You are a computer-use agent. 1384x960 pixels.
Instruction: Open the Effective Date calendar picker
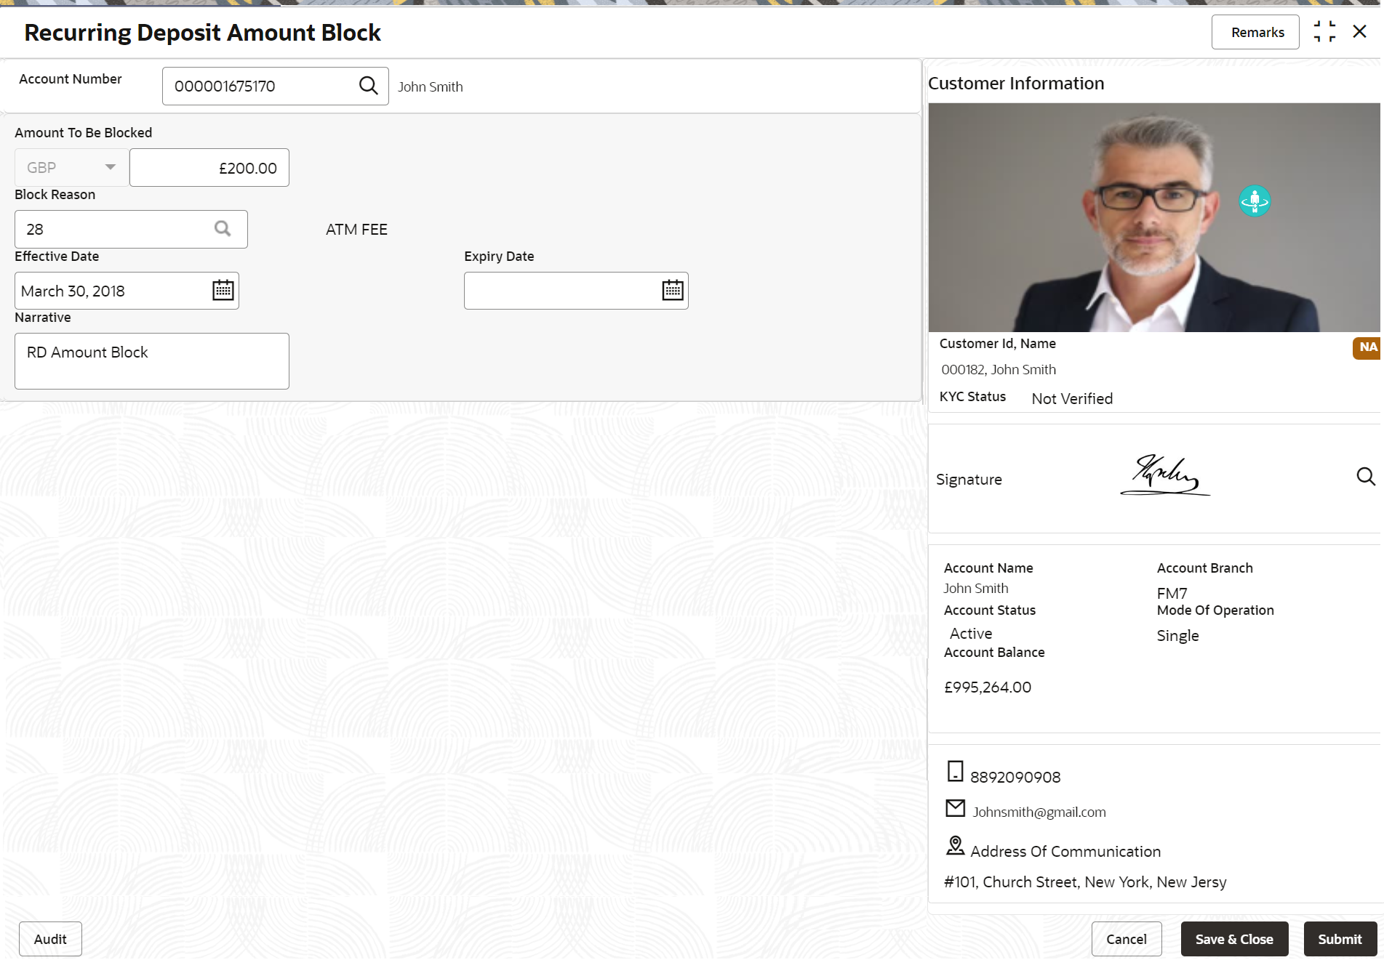(223, 290)
